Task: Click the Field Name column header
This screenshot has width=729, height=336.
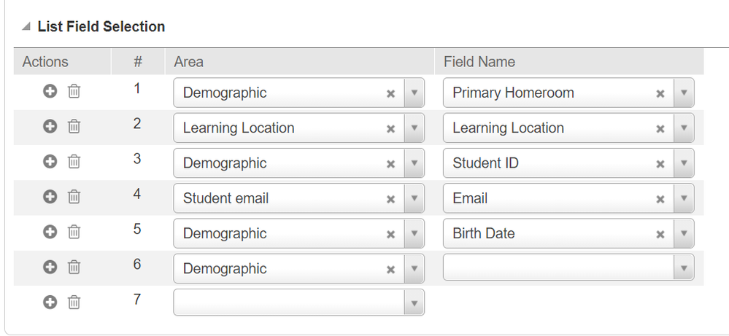Action: (x=479, y=62)
